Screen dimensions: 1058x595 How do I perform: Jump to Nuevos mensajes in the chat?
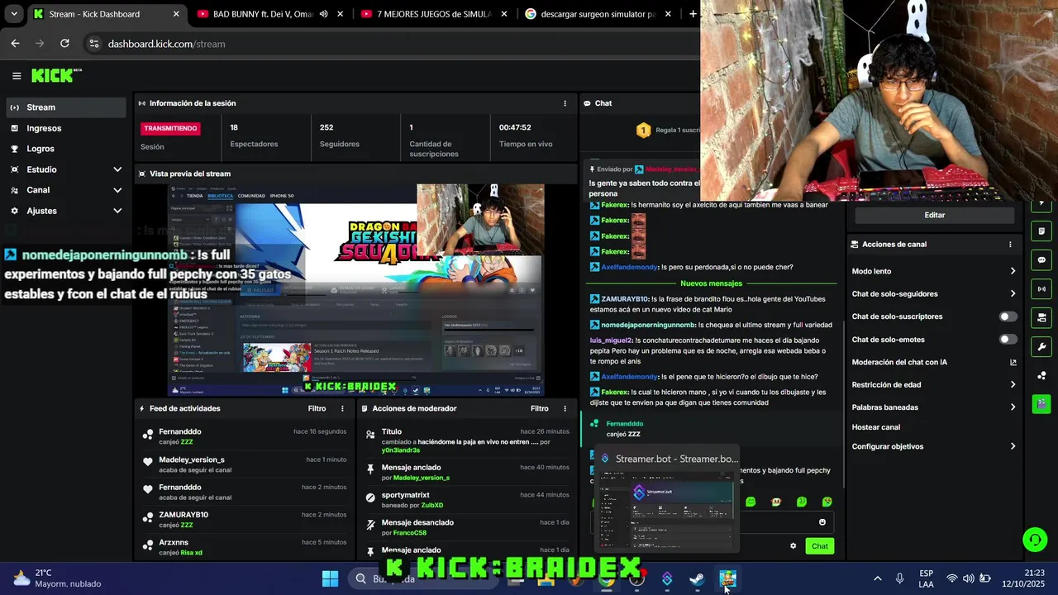coord(711,283)
